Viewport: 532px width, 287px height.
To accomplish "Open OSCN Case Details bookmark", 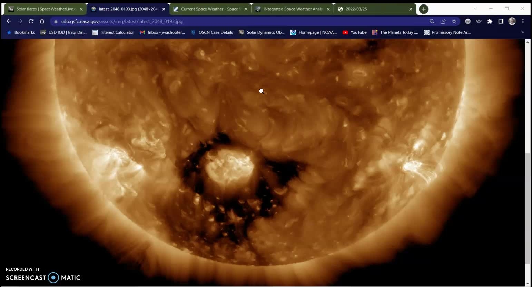I will pos(212,32).
